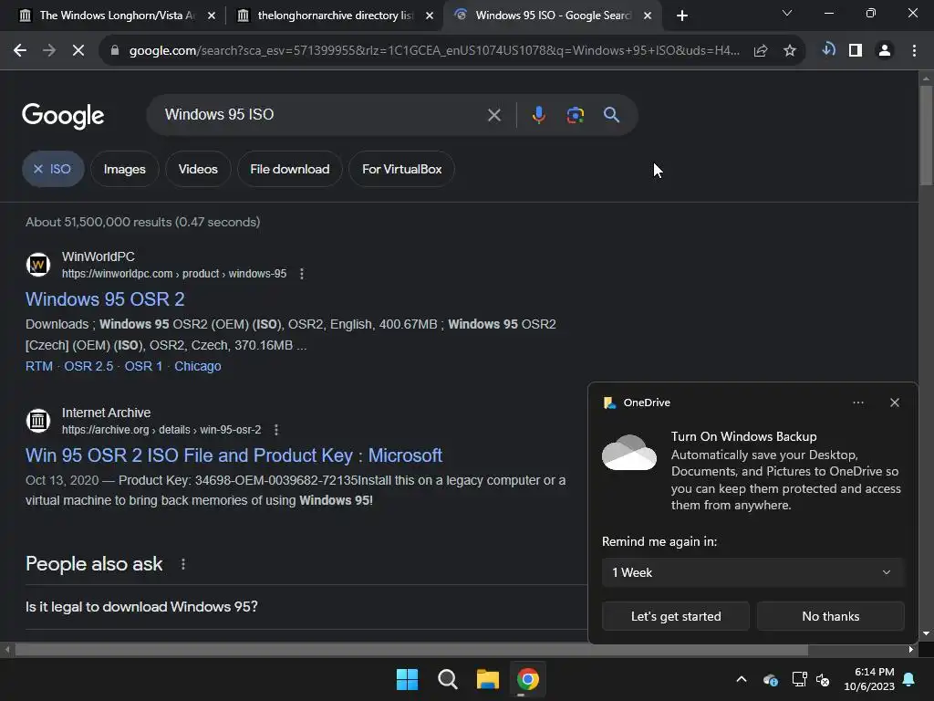Open People also ask options menu
934x701 pixels.
point(182,564)
